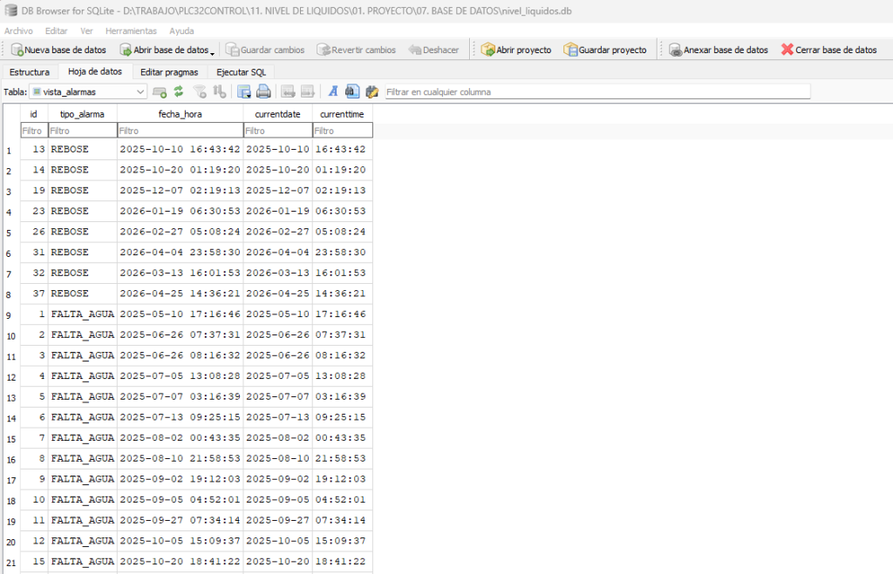Viewport: 893px width, 574px height.
Task: Open the Ver menu
Action: point(86,30)
